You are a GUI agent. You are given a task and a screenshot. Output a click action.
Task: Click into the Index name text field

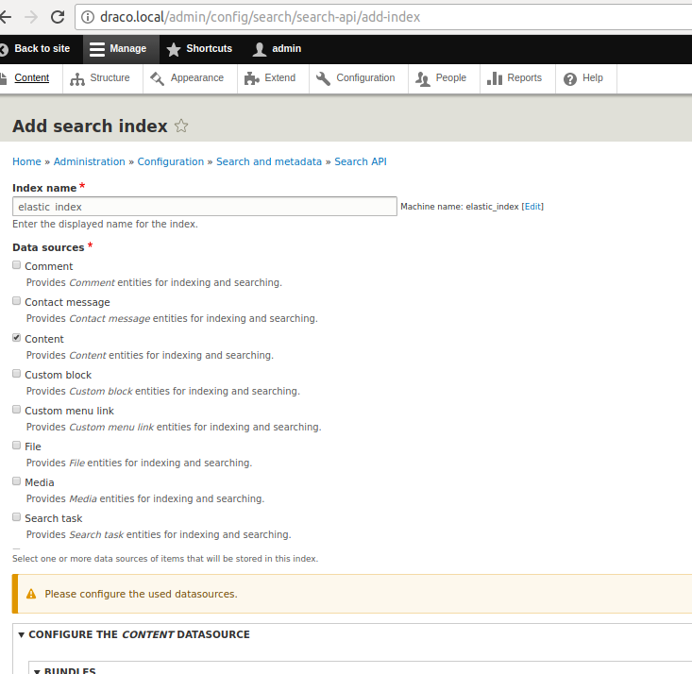pyautogui.click(x=205, y=207)
